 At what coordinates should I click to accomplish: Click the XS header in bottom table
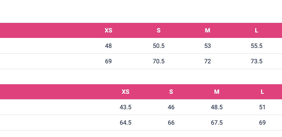(x=125, y=92)
